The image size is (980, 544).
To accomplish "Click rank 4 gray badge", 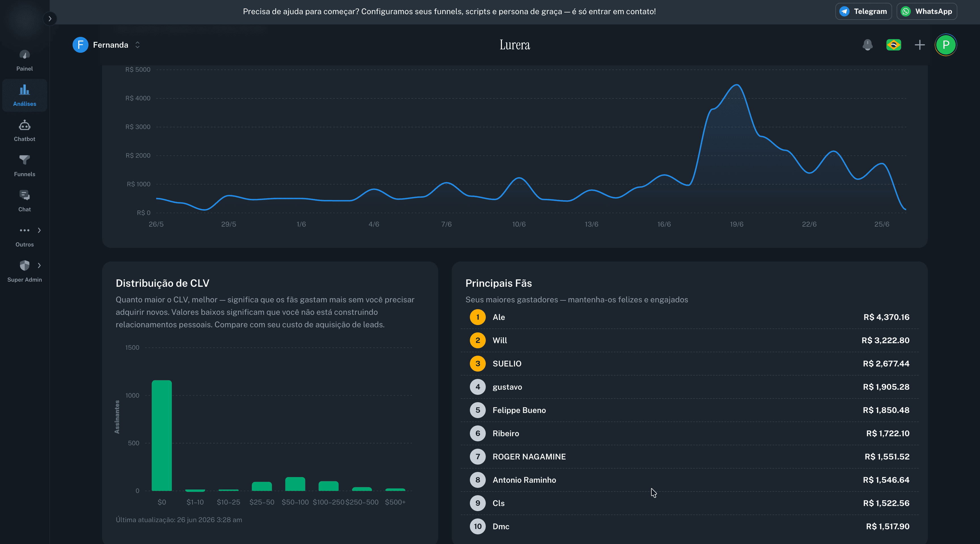I will click(x=478, y=387).
